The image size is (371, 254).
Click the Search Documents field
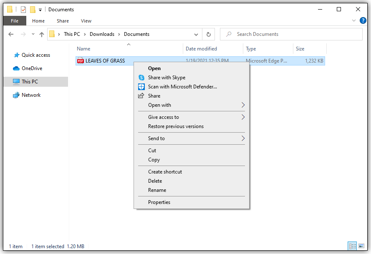(291, 34)
